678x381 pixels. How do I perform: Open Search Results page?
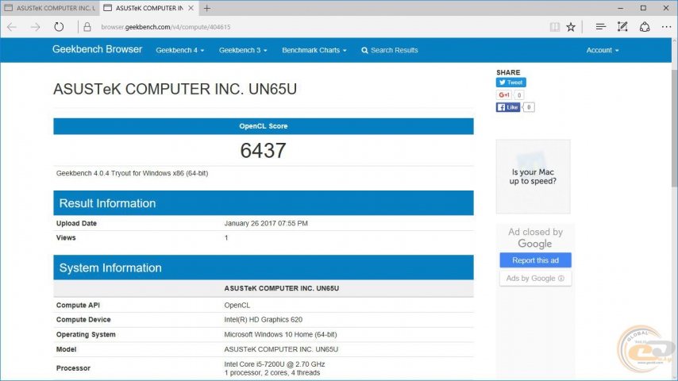[390, 50]
